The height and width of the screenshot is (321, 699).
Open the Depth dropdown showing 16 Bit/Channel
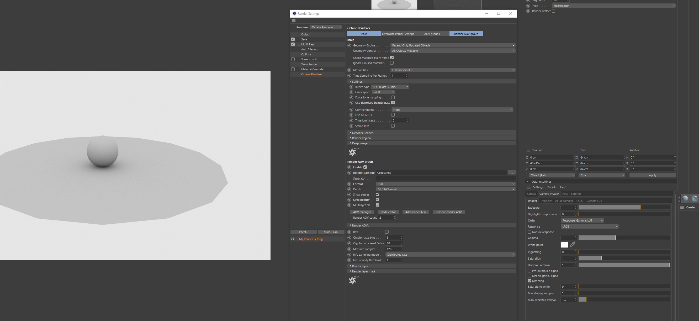[x=446, y=189]
